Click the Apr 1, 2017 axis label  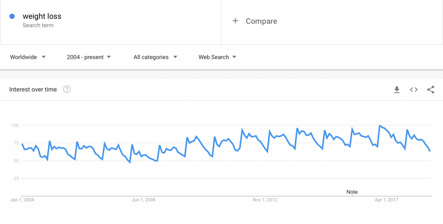tap(386, 200)
